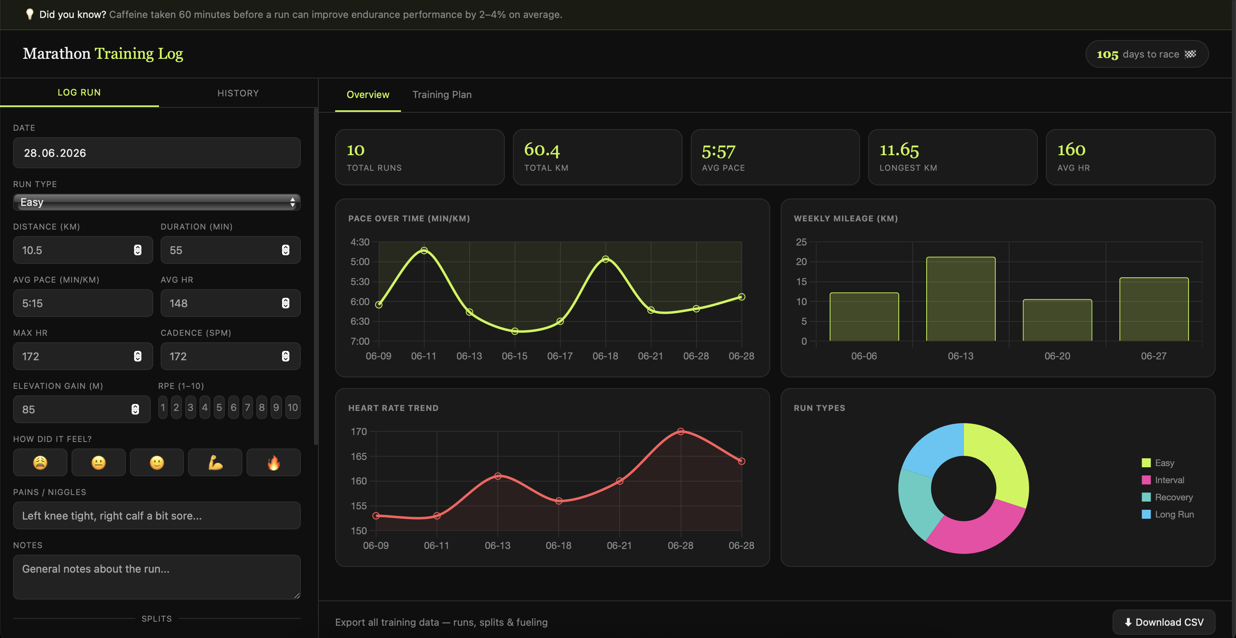Focus the Max HR field
The height and width of the screenshot is (638, 1236).
[83, 357]
